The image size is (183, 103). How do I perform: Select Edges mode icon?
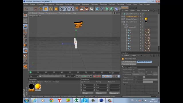click(x=25, y=41)
